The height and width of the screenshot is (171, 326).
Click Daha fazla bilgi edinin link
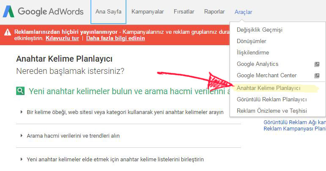tap(115, 38)
